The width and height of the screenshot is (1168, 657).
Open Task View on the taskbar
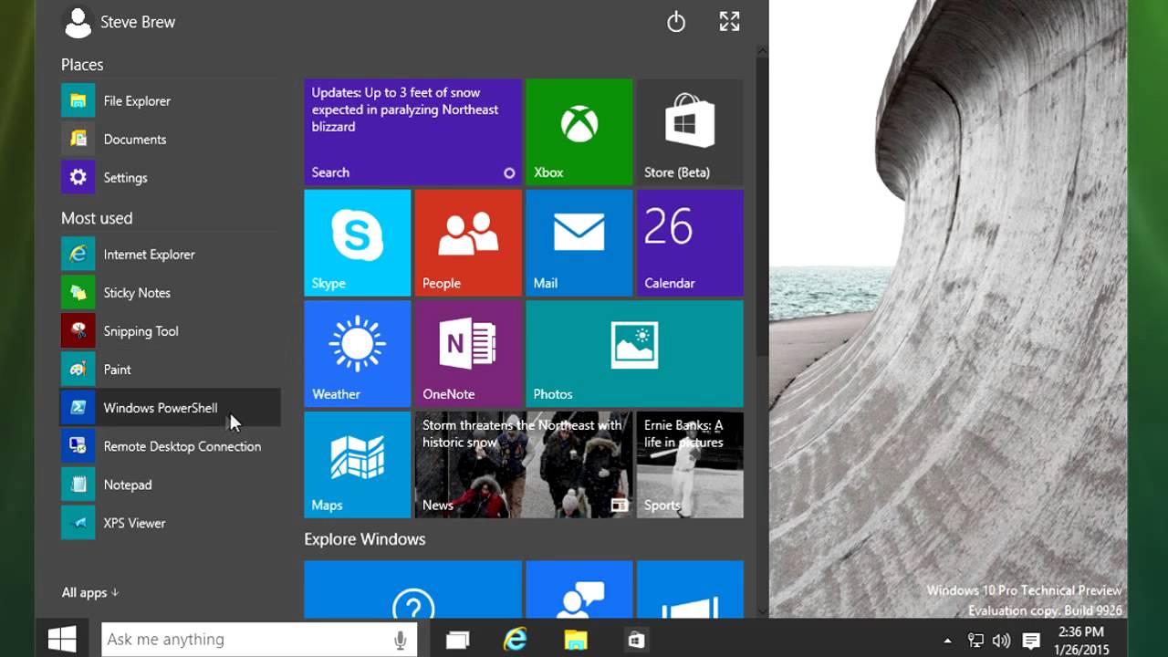click(x=456, y=641)
